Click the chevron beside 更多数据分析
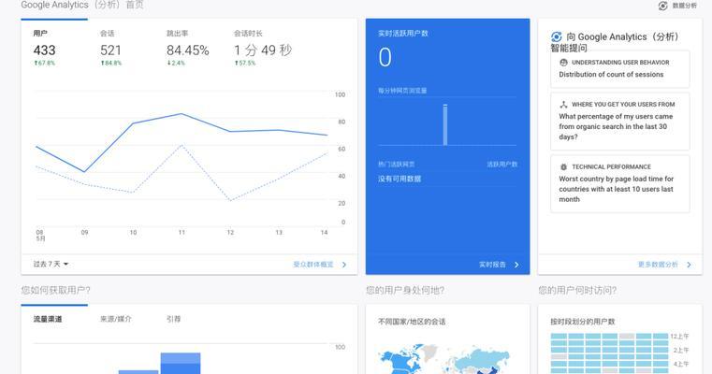Image resolution: width=712 pixels, height=374 pixels. [x=689, y=265]
